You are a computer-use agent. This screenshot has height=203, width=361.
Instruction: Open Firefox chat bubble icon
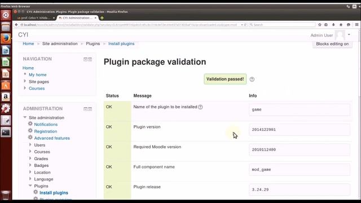pos(349,25)
